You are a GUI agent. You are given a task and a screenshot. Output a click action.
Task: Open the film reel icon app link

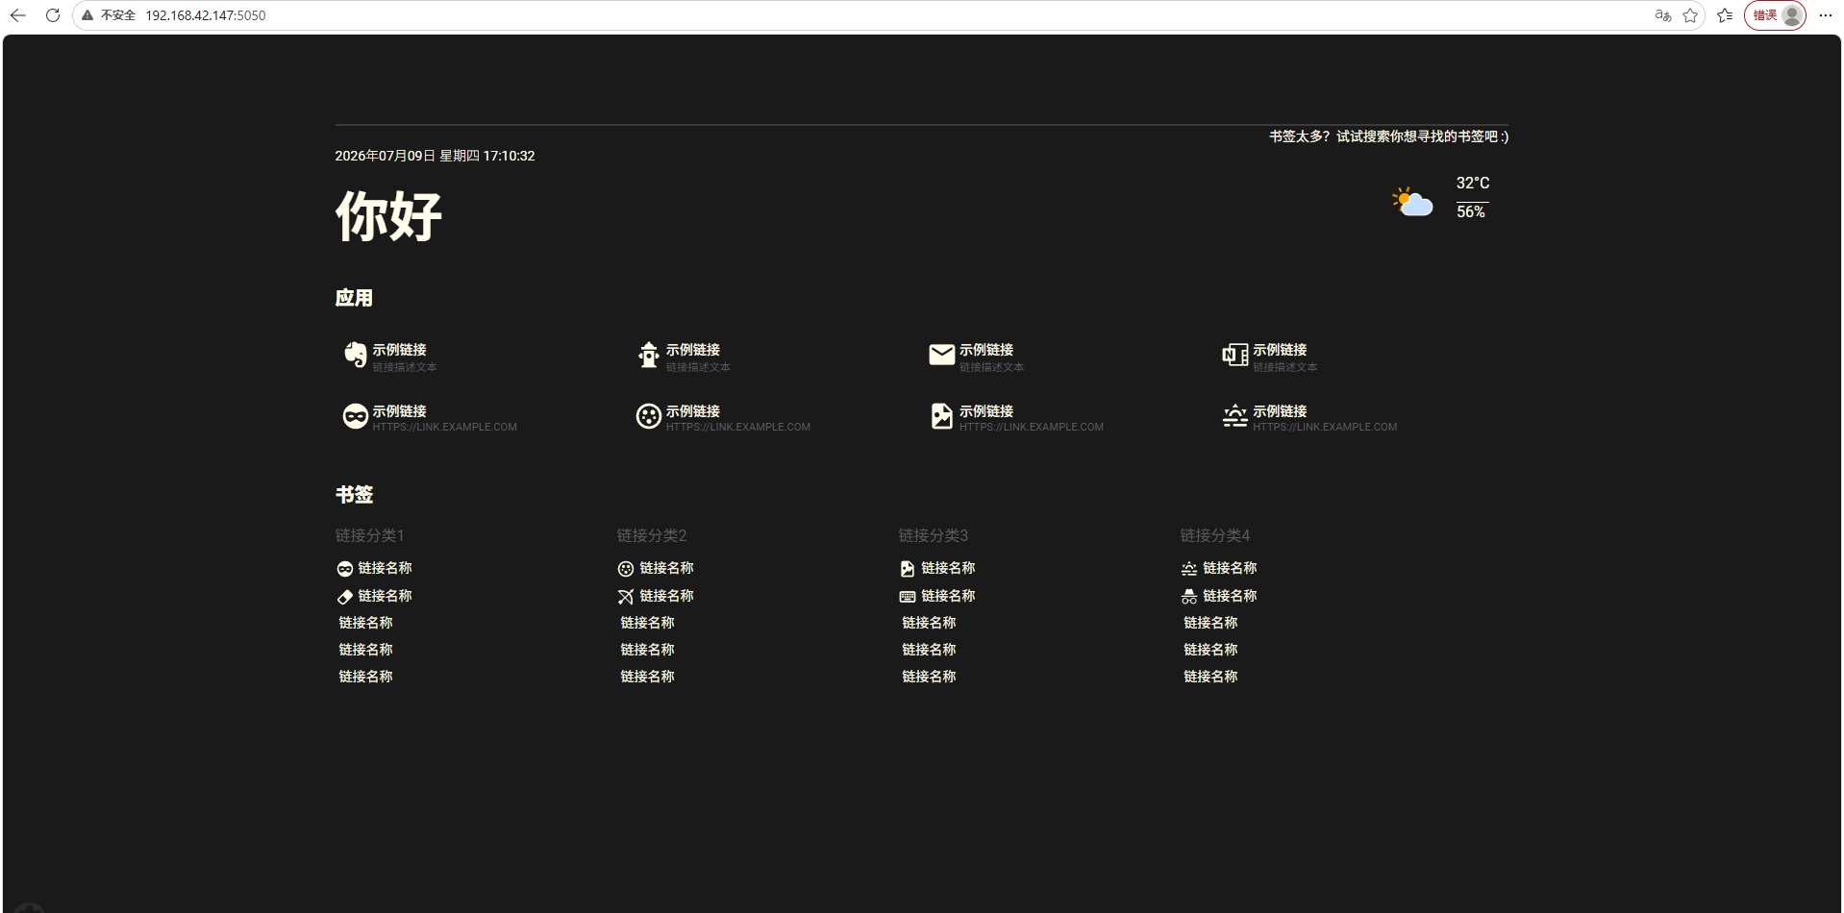point(723,417)
